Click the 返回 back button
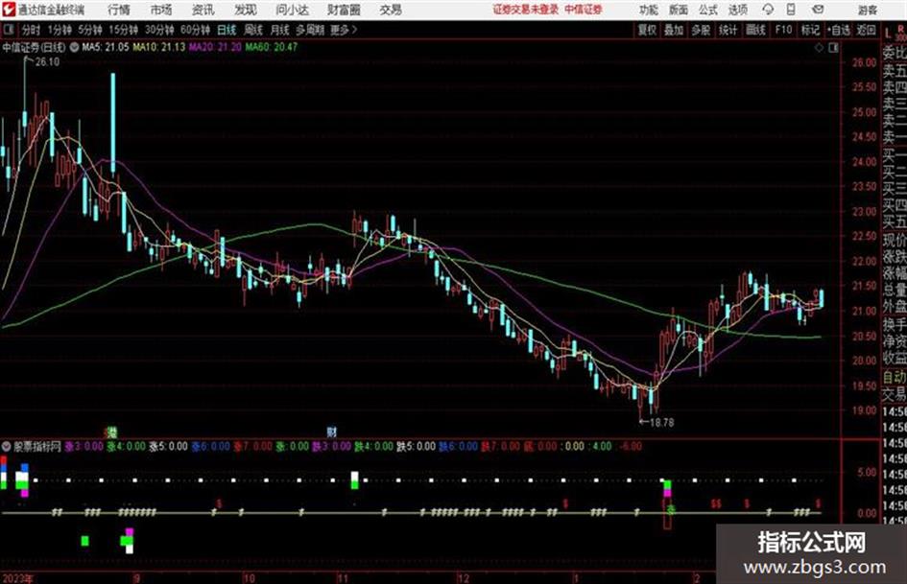 pos(866,30)
